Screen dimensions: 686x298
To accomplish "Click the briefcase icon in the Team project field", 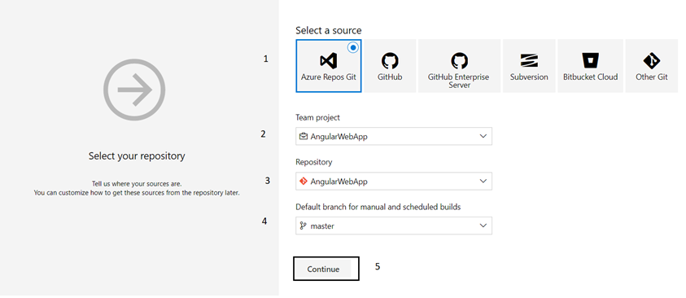I will point(304,136).
